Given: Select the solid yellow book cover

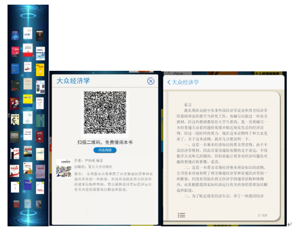Looking at the screenshot, I should 40,70.
